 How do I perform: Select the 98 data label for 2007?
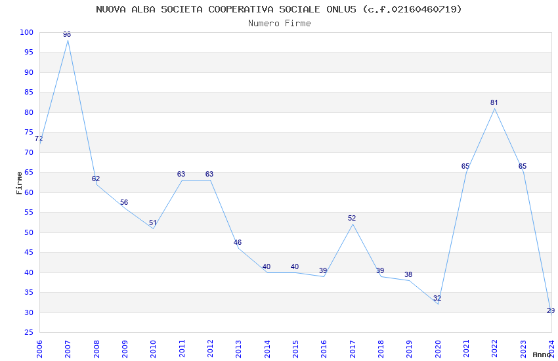click(67, 35)
